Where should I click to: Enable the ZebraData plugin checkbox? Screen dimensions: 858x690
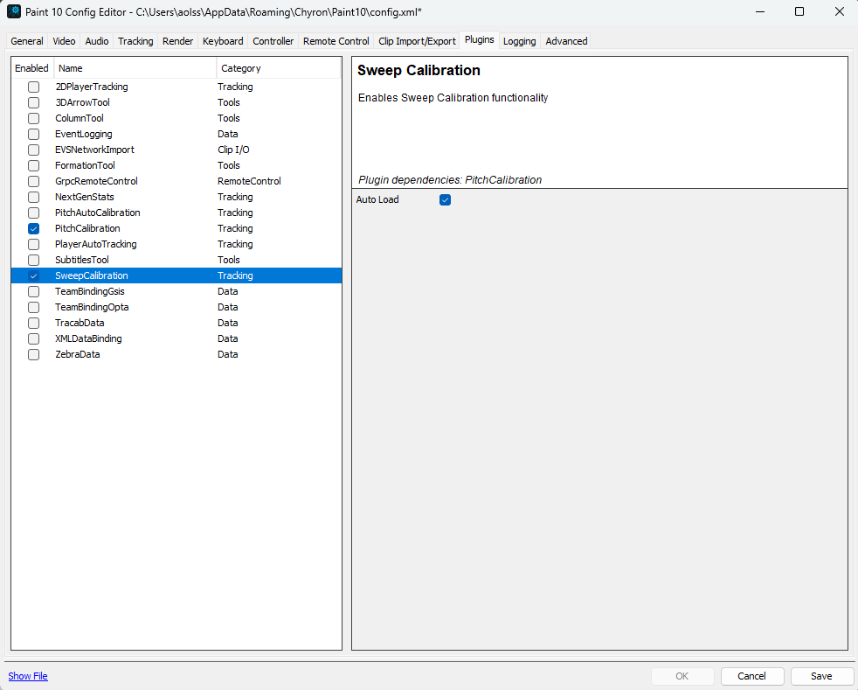click(33, 354)
